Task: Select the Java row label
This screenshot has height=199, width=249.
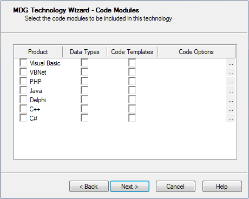Action: 36,91
